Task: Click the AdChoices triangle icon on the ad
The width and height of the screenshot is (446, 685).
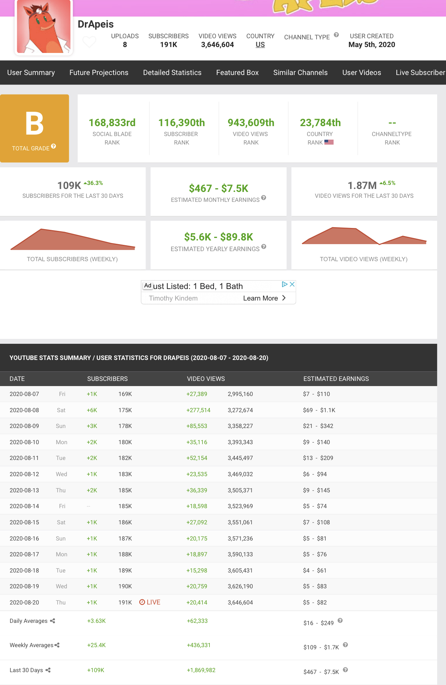Action: click(x=284, y=284)
